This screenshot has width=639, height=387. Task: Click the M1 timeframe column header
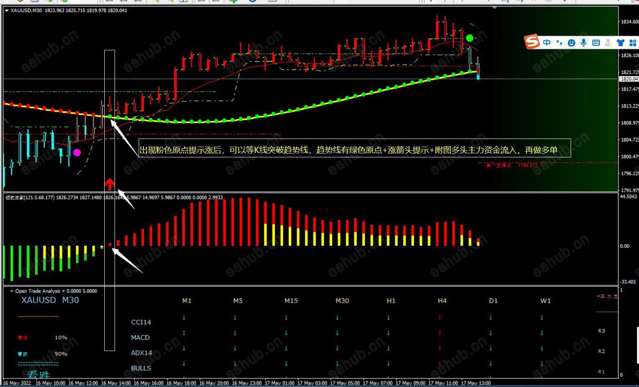[187, 301]
